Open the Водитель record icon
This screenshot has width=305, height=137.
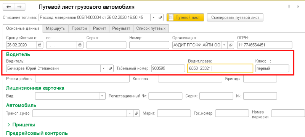[x=110, y=68]
